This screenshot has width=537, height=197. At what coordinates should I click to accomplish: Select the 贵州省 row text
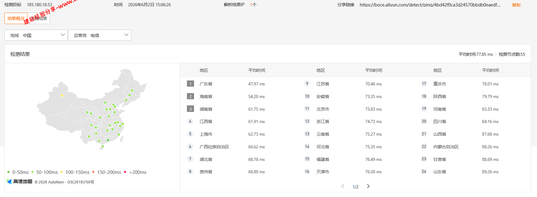click(x=206, y=172)
